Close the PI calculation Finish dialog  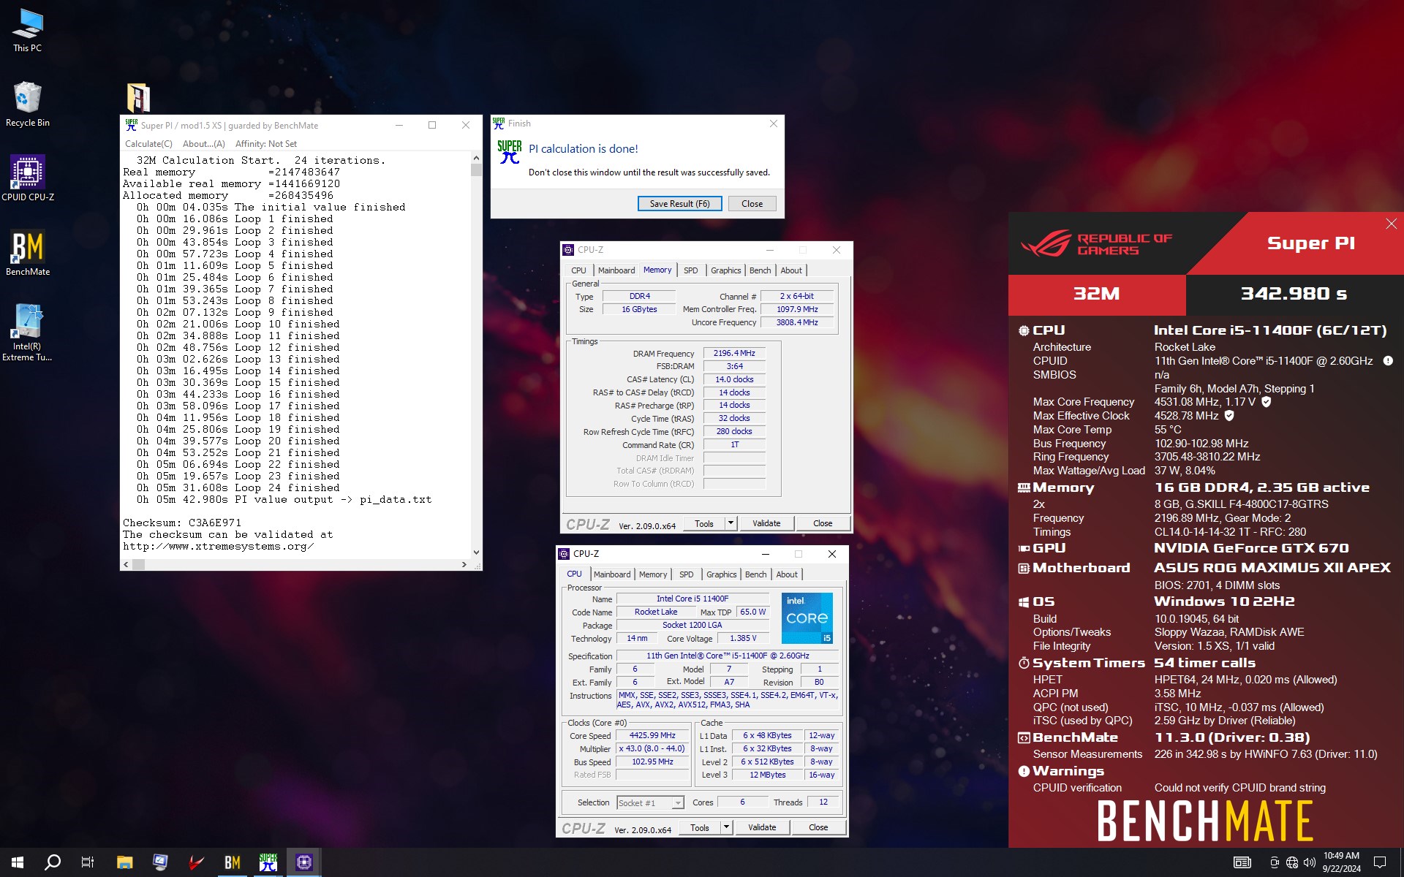(x=773, y=124)
